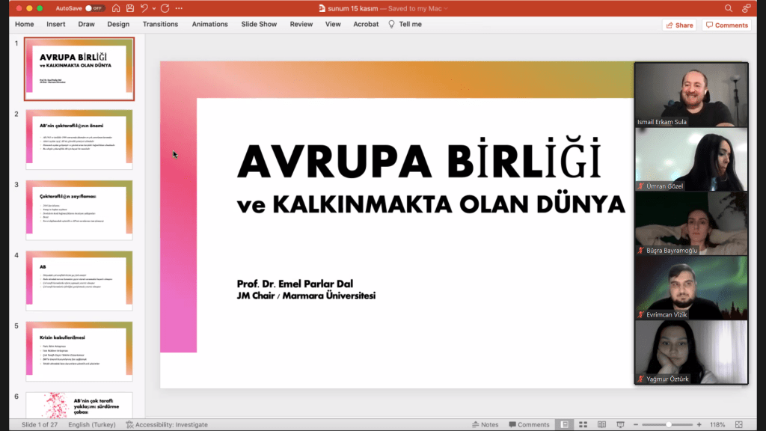766x431 pixels.
Task: Toggle the AutoSave switch
Action: click(x=95, y=8)
